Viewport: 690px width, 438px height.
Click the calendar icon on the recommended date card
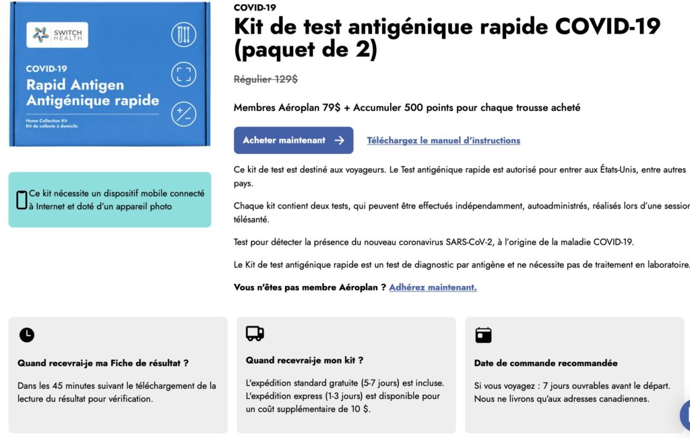(x=483, y=334)
